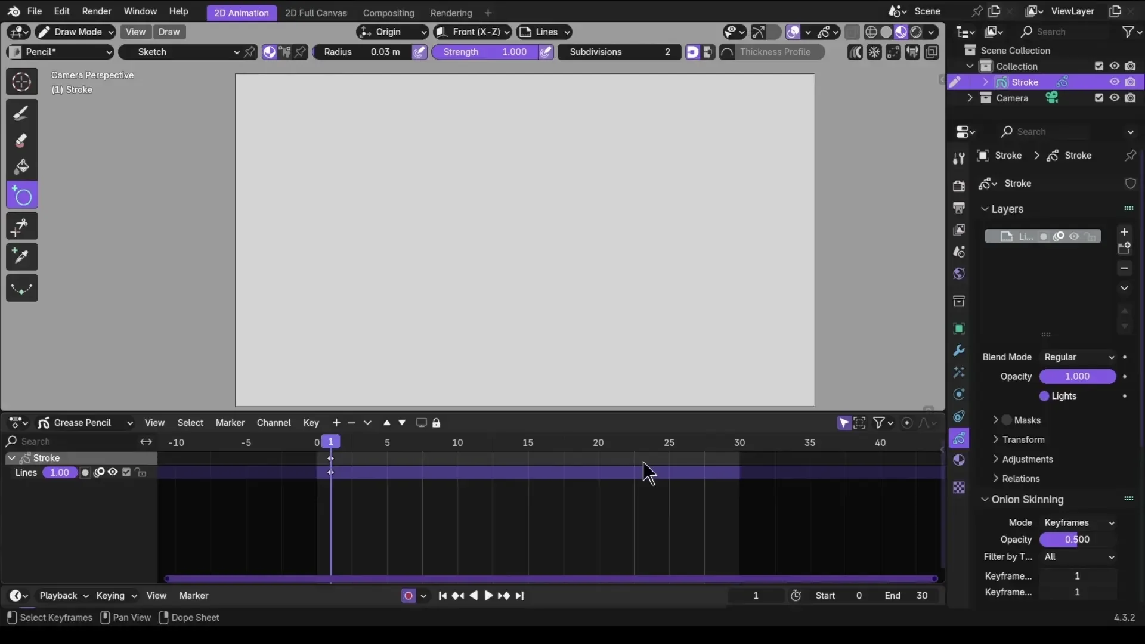Add a new layer with plus button

point(1124,232)
